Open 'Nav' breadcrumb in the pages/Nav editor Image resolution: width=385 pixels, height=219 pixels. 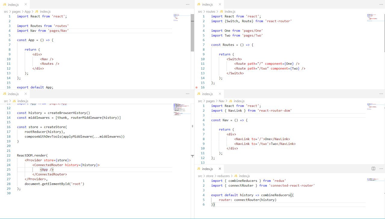tap(221, 101)
